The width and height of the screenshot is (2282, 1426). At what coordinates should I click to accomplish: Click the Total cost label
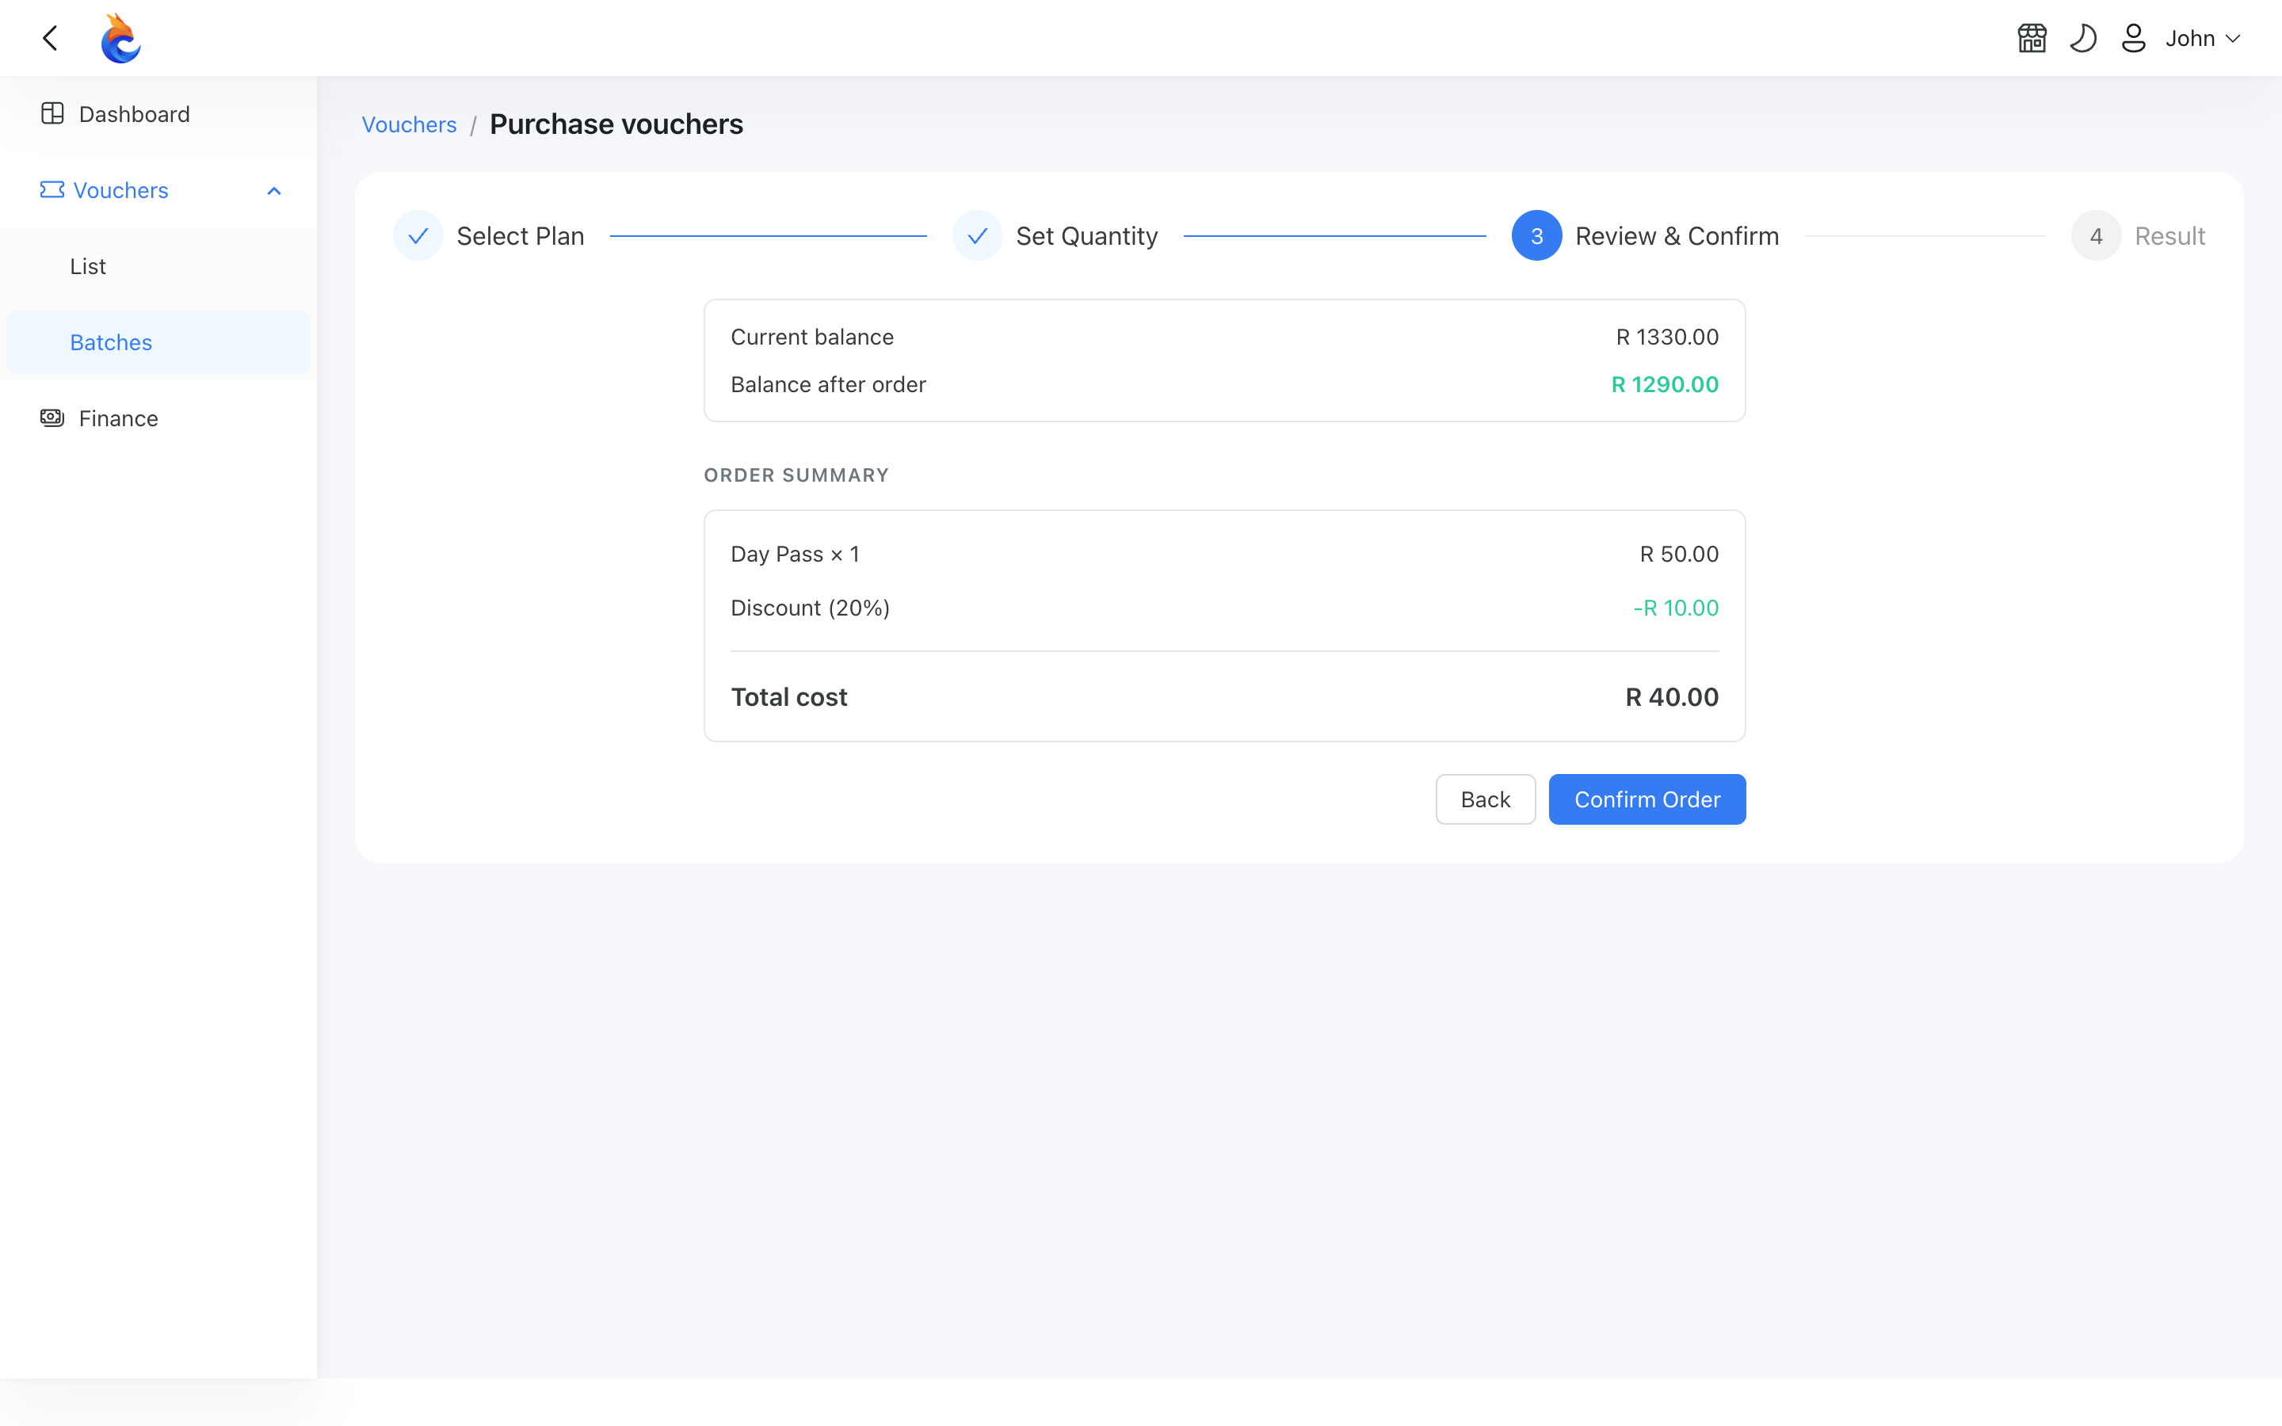coord(789,697)
